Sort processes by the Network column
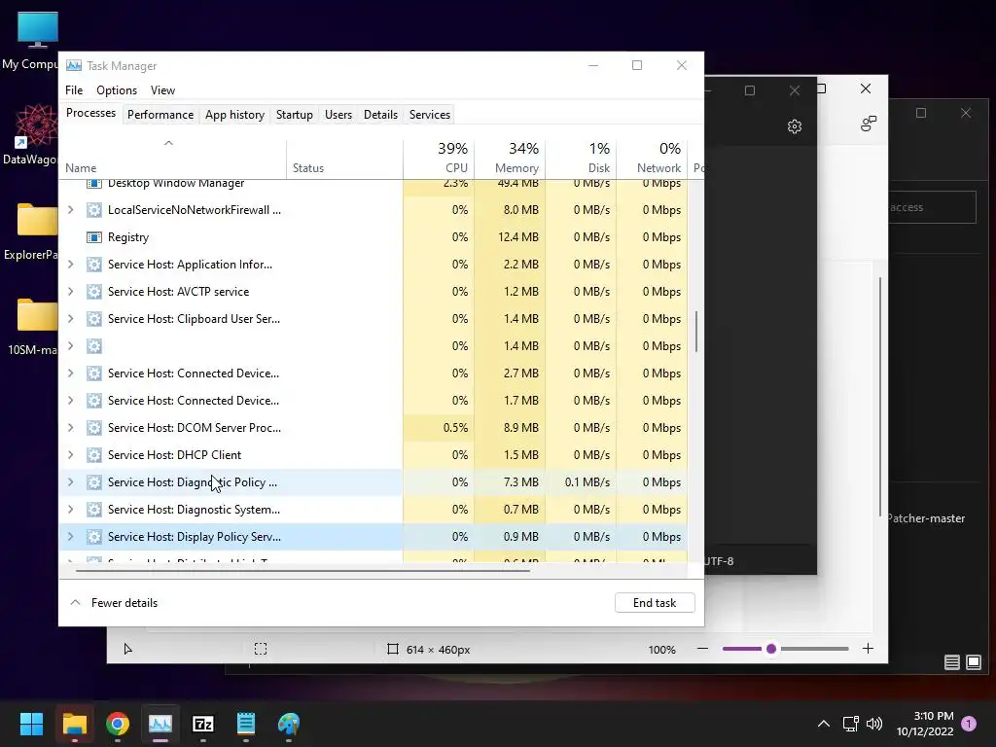This screenshot has height=747, width=996. [653, 158]
